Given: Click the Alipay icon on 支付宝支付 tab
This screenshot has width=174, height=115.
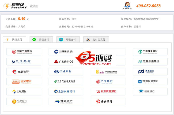Looking at the screenshot, I should coord(88,40).
